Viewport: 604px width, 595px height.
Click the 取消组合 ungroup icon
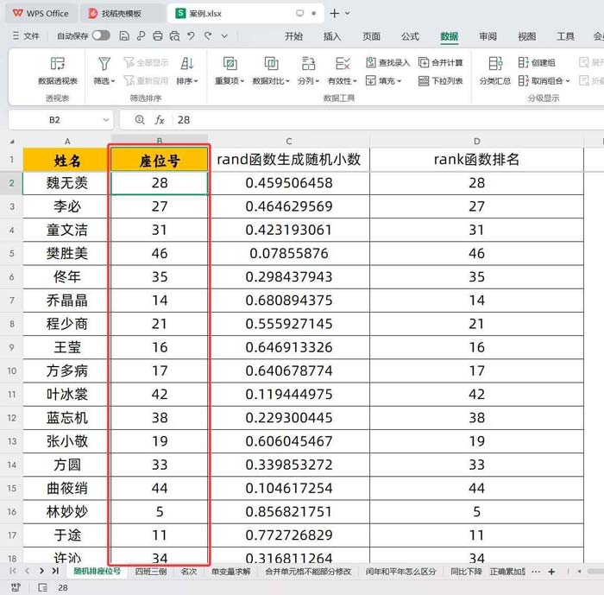tap(523, 81)
